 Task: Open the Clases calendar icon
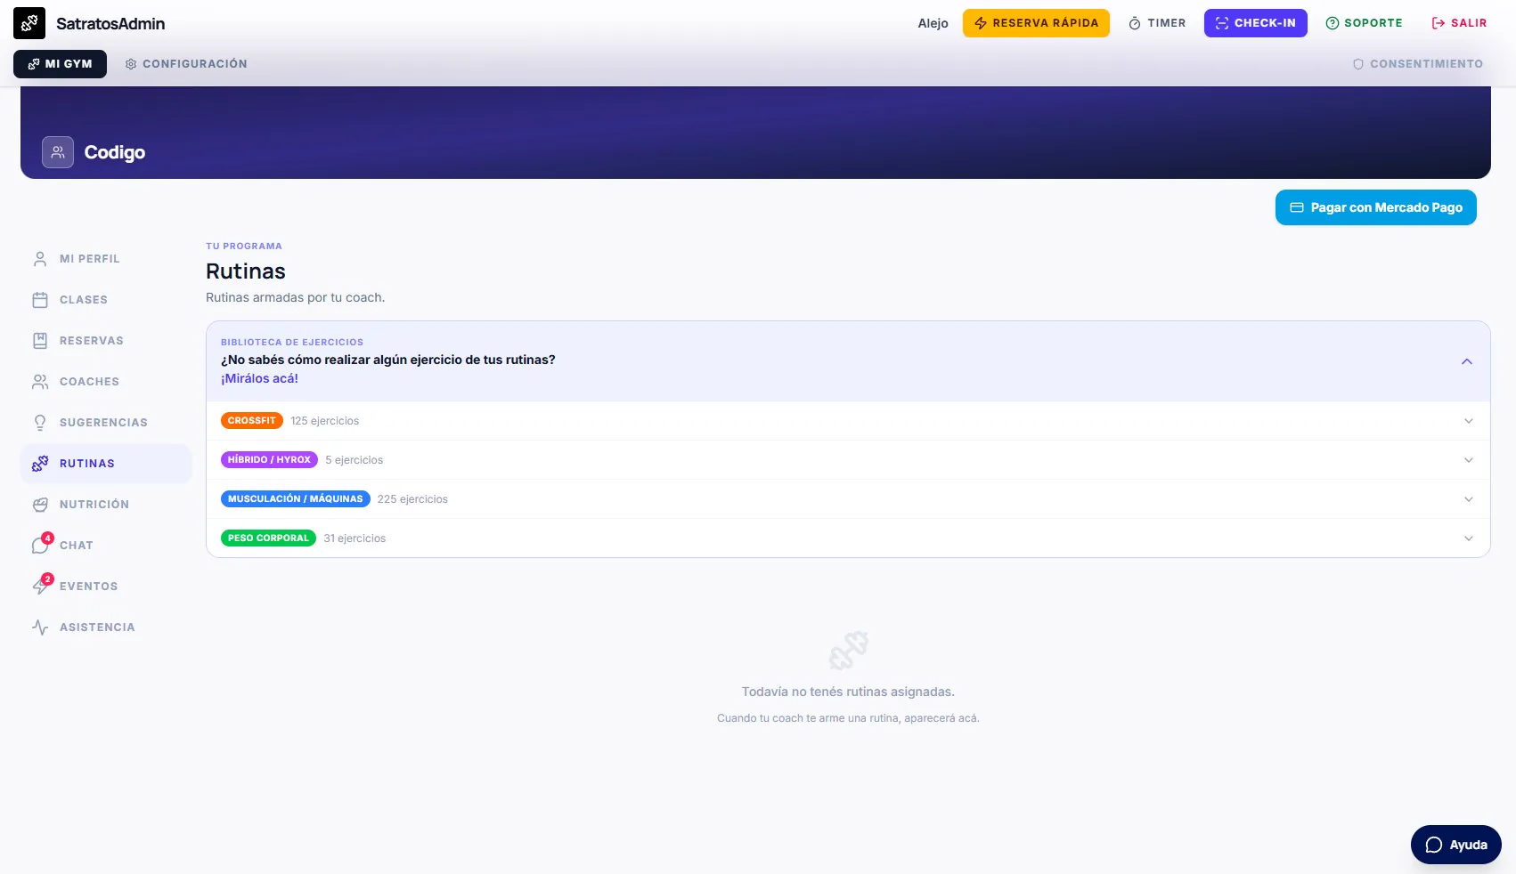coord(40,300)
